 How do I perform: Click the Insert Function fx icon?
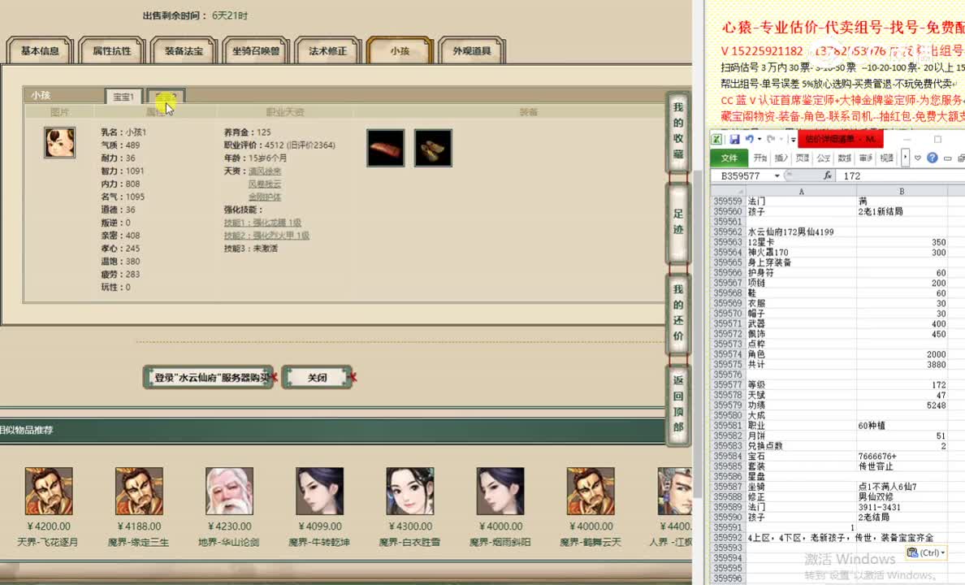(x=829, y=174)
